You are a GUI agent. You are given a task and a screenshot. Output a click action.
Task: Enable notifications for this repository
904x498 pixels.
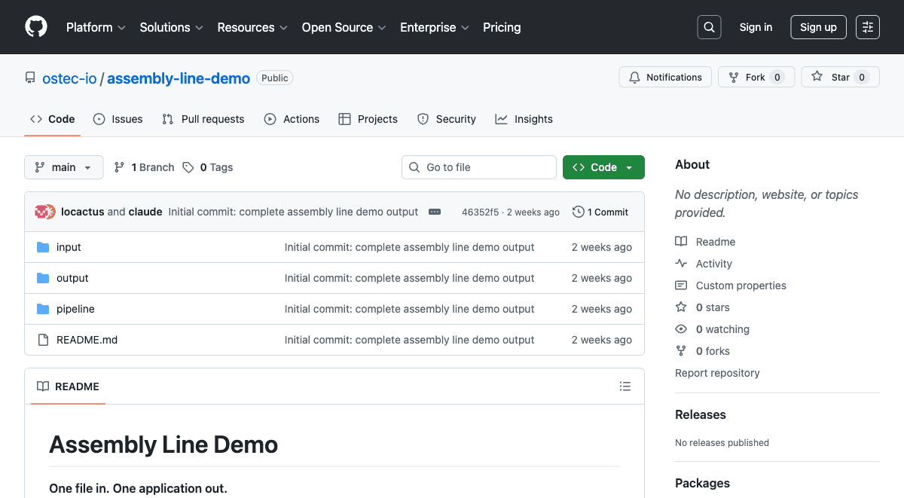665,77
